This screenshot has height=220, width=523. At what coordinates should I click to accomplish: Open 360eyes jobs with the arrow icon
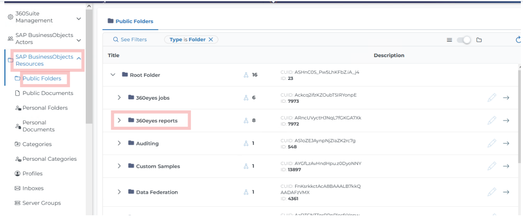point(506,98)
